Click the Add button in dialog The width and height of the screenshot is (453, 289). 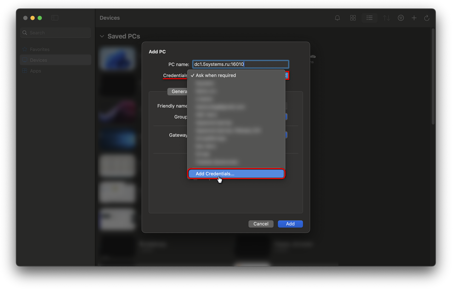[x=290, y=224]
